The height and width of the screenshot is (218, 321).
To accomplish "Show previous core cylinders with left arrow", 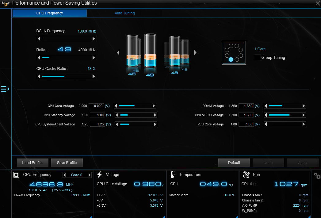I will [118, 53].
